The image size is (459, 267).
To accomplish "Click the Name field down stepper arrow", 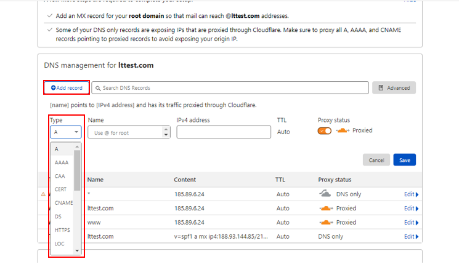I will tap(166, 135).
